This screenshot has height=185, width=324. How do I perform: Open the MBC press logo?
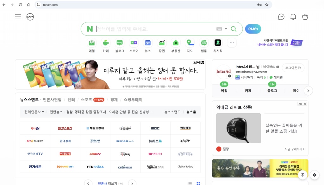click(155, 128)
